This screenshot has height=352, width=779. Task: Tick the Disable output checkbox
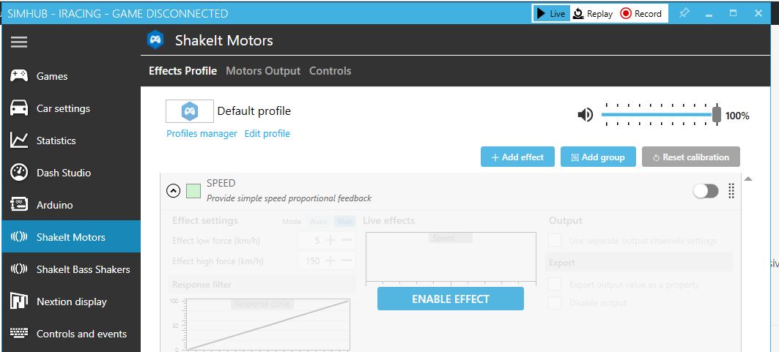[555, 303]
